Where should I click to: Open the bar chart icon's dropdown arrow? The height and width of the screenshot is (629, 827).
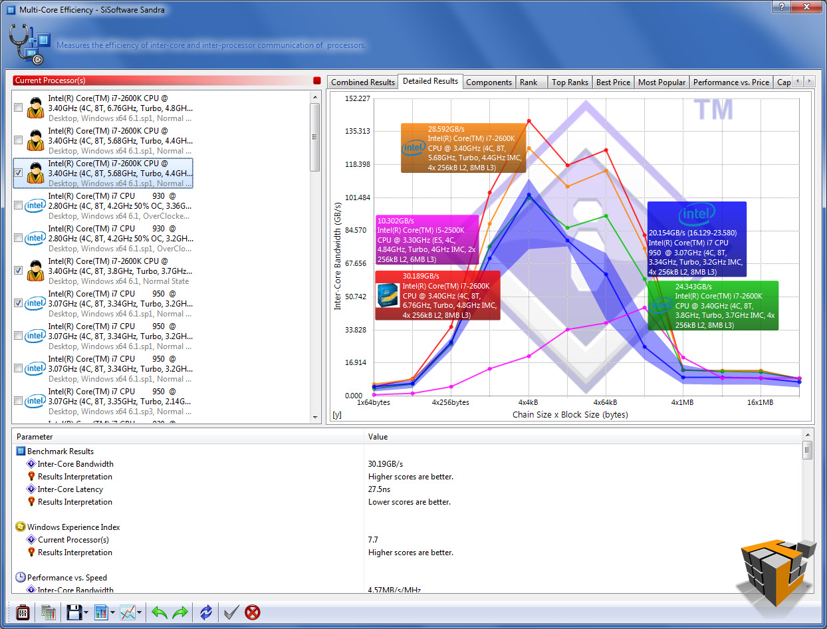coord(113,613)
